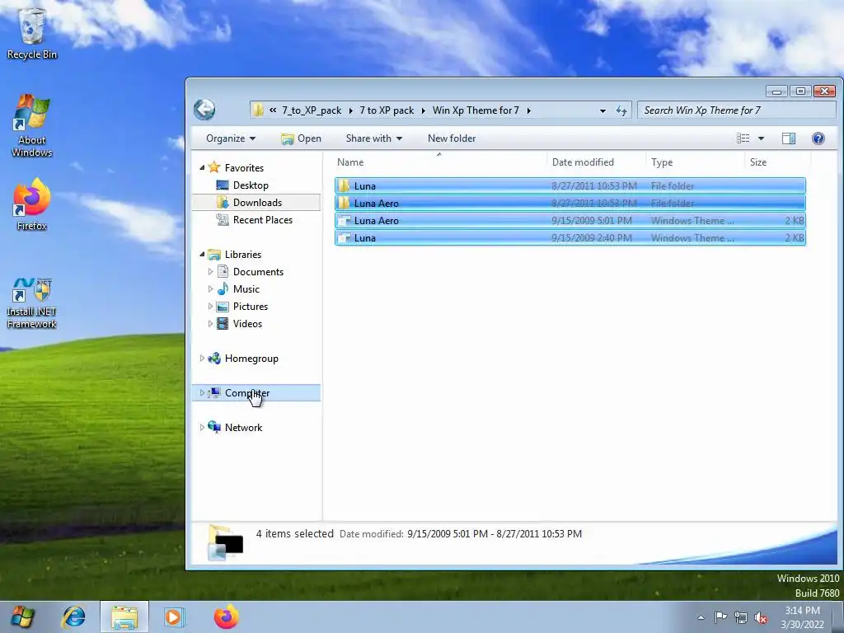Click the Back navigation arrow in Explorer
Screen dimensions: 844x633
(x=204, y=110)
